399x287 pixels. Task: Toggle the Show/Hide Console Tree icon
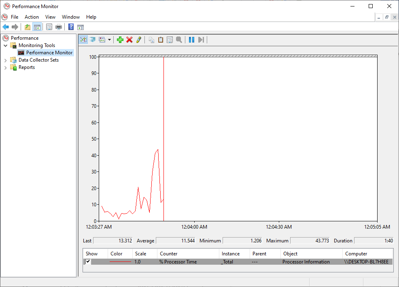click(37, 27)
